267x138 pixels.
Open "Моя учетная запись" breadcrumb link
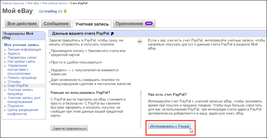(x=55, y=3)
